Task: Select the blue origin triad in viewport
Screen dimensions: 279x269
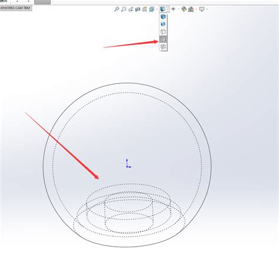Action: pyautogui.click(x=128, y=163)
